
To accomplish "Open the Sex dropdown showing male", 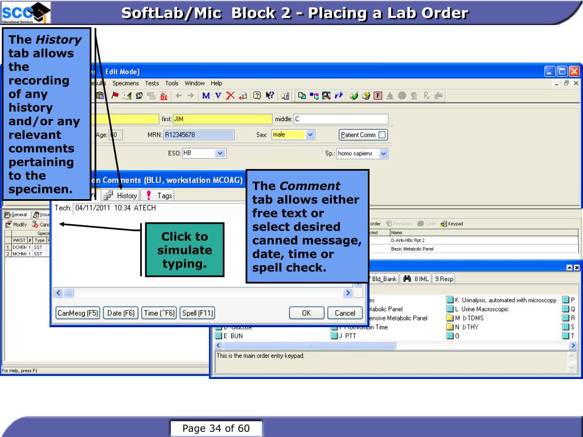I will [x=310, y=135].
